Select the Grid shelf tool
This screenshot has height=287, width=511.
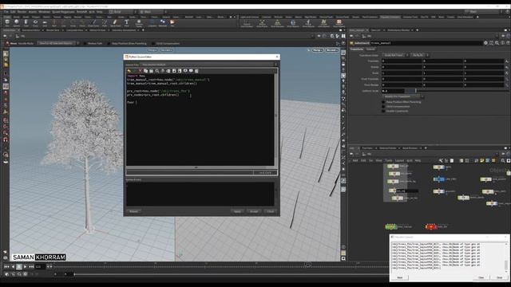click(x=45, y=23)
